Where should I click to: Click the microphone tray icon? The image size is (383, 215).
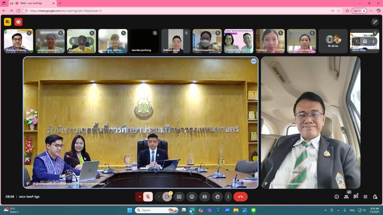(x=344, y=210)
